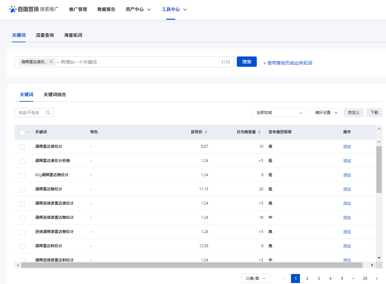Click the horizontal scrollbar right arrow
386x284 pixels.
pyautogui.click(x=372, y=265)
